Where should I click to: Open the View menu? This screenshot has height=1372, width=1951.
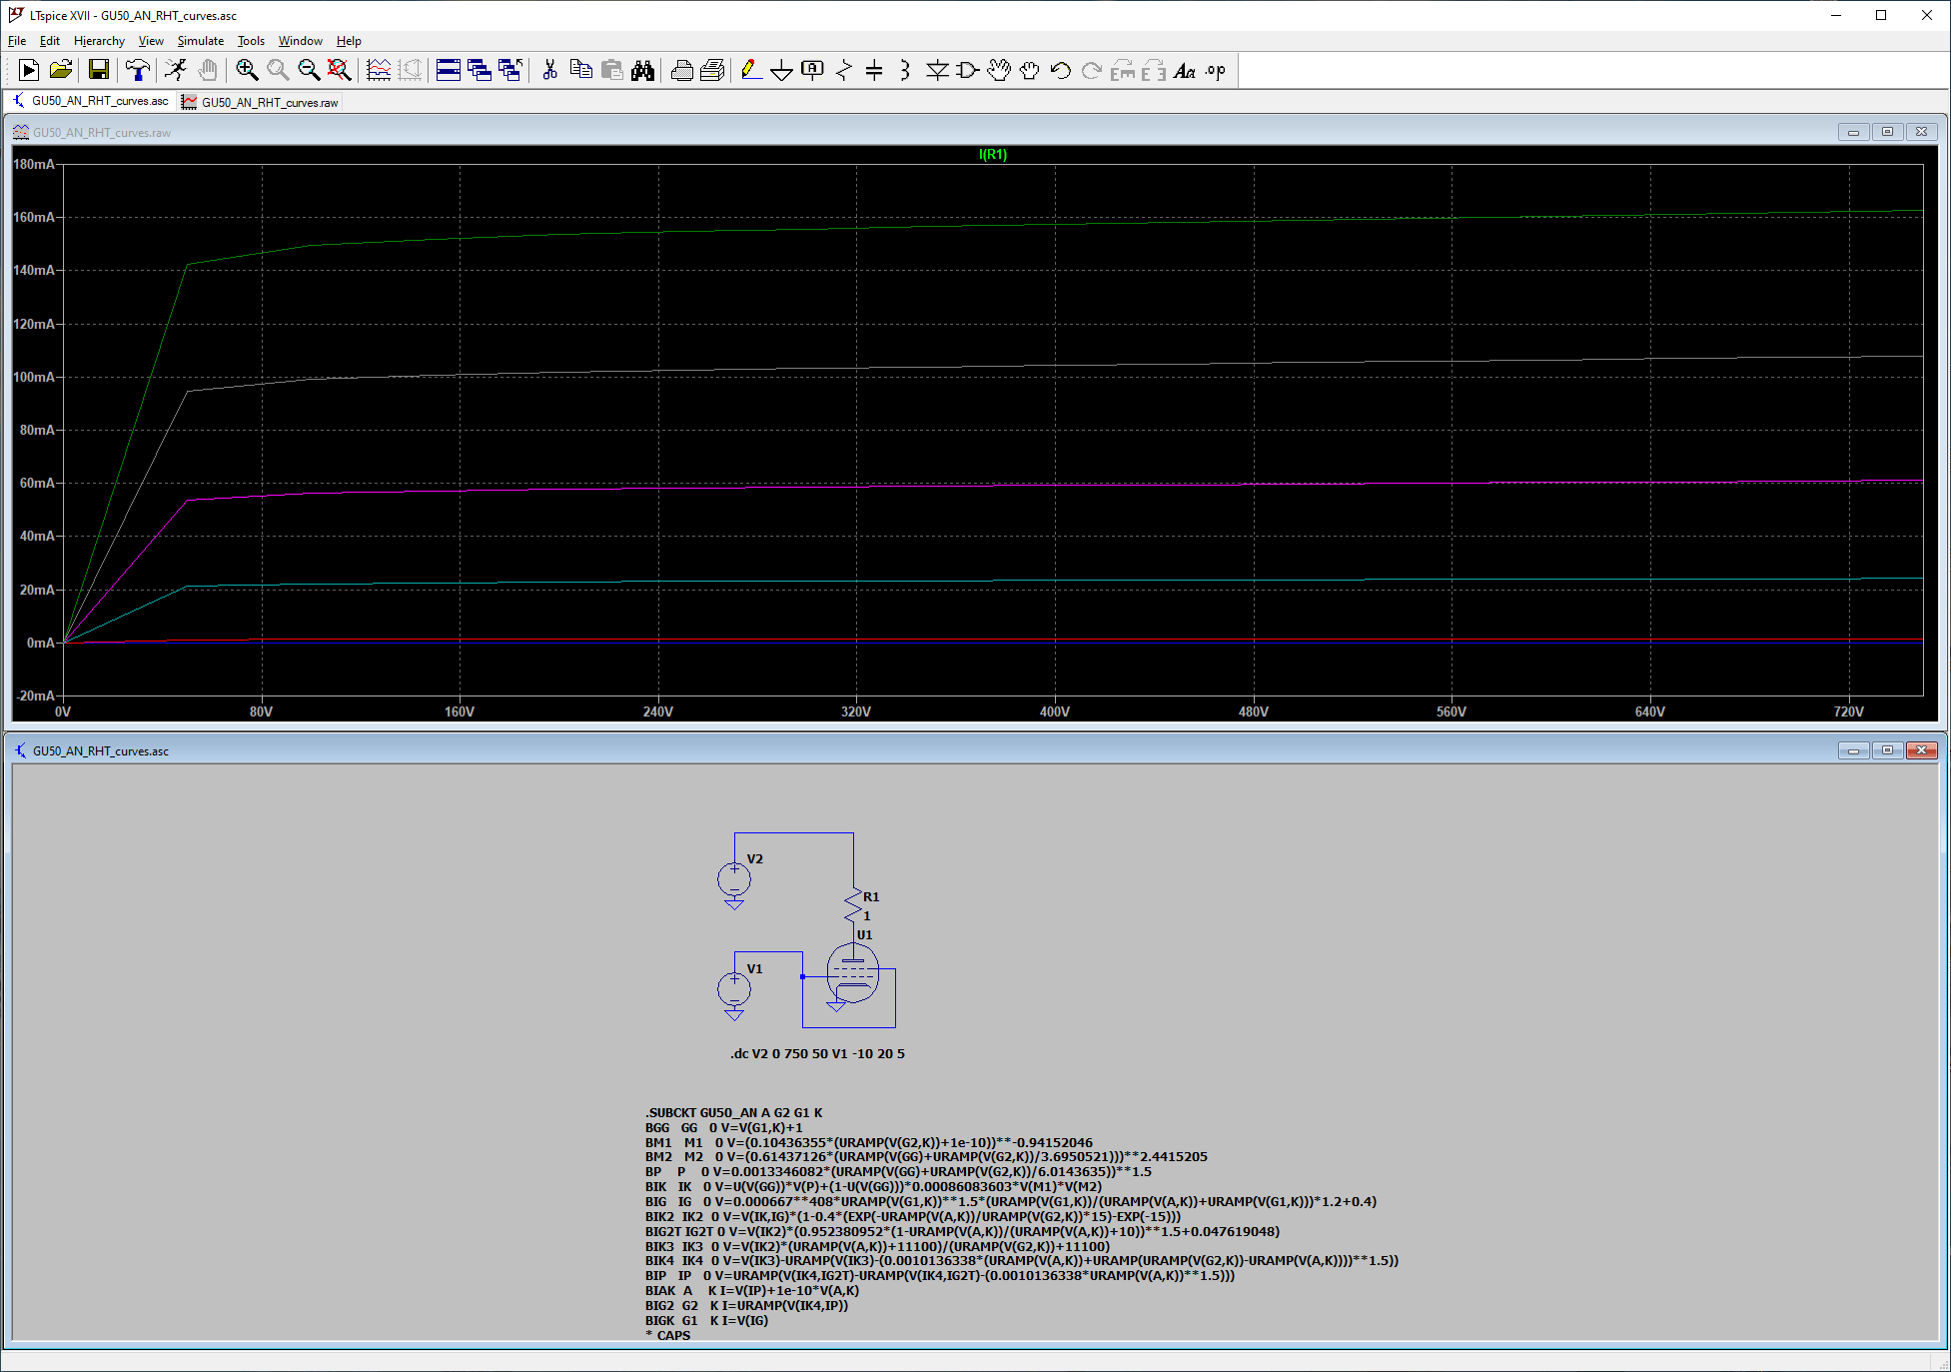tap(151, 41)
